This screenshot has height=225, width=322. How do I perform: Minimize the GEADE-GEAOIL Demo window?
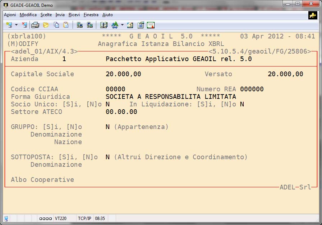288,4
